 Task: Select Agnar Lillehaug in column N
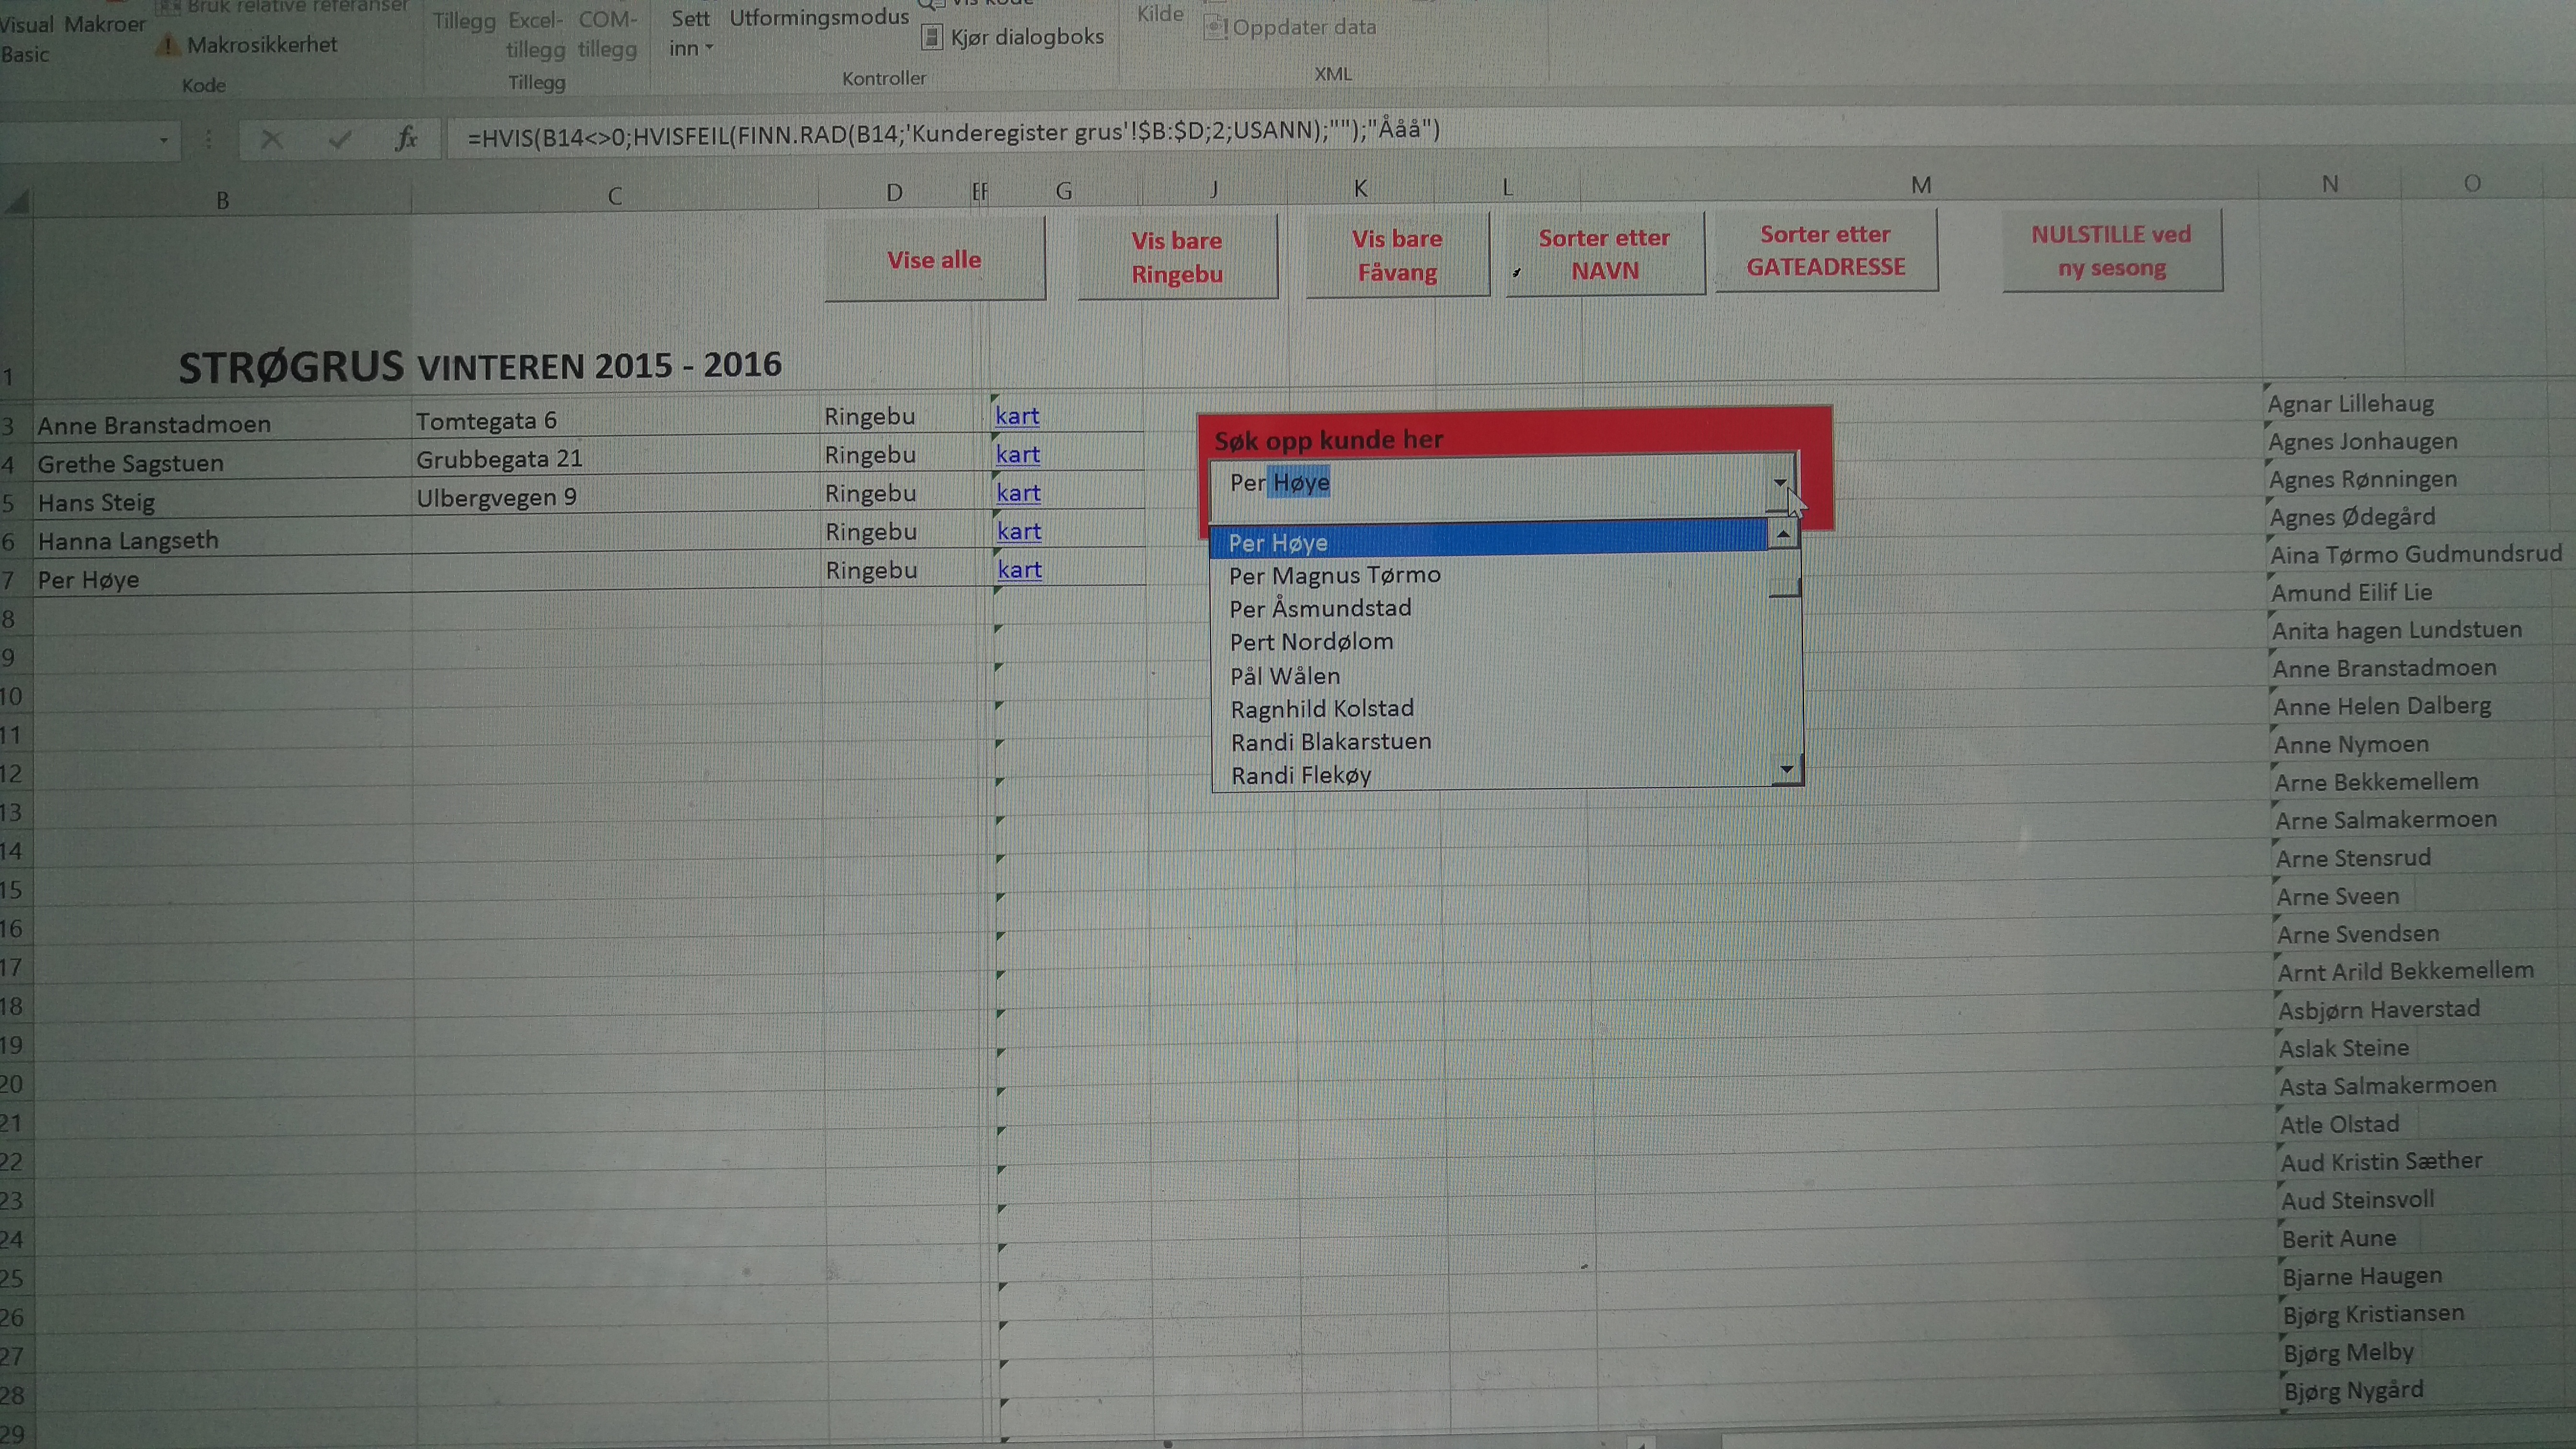coord(2350,404)
